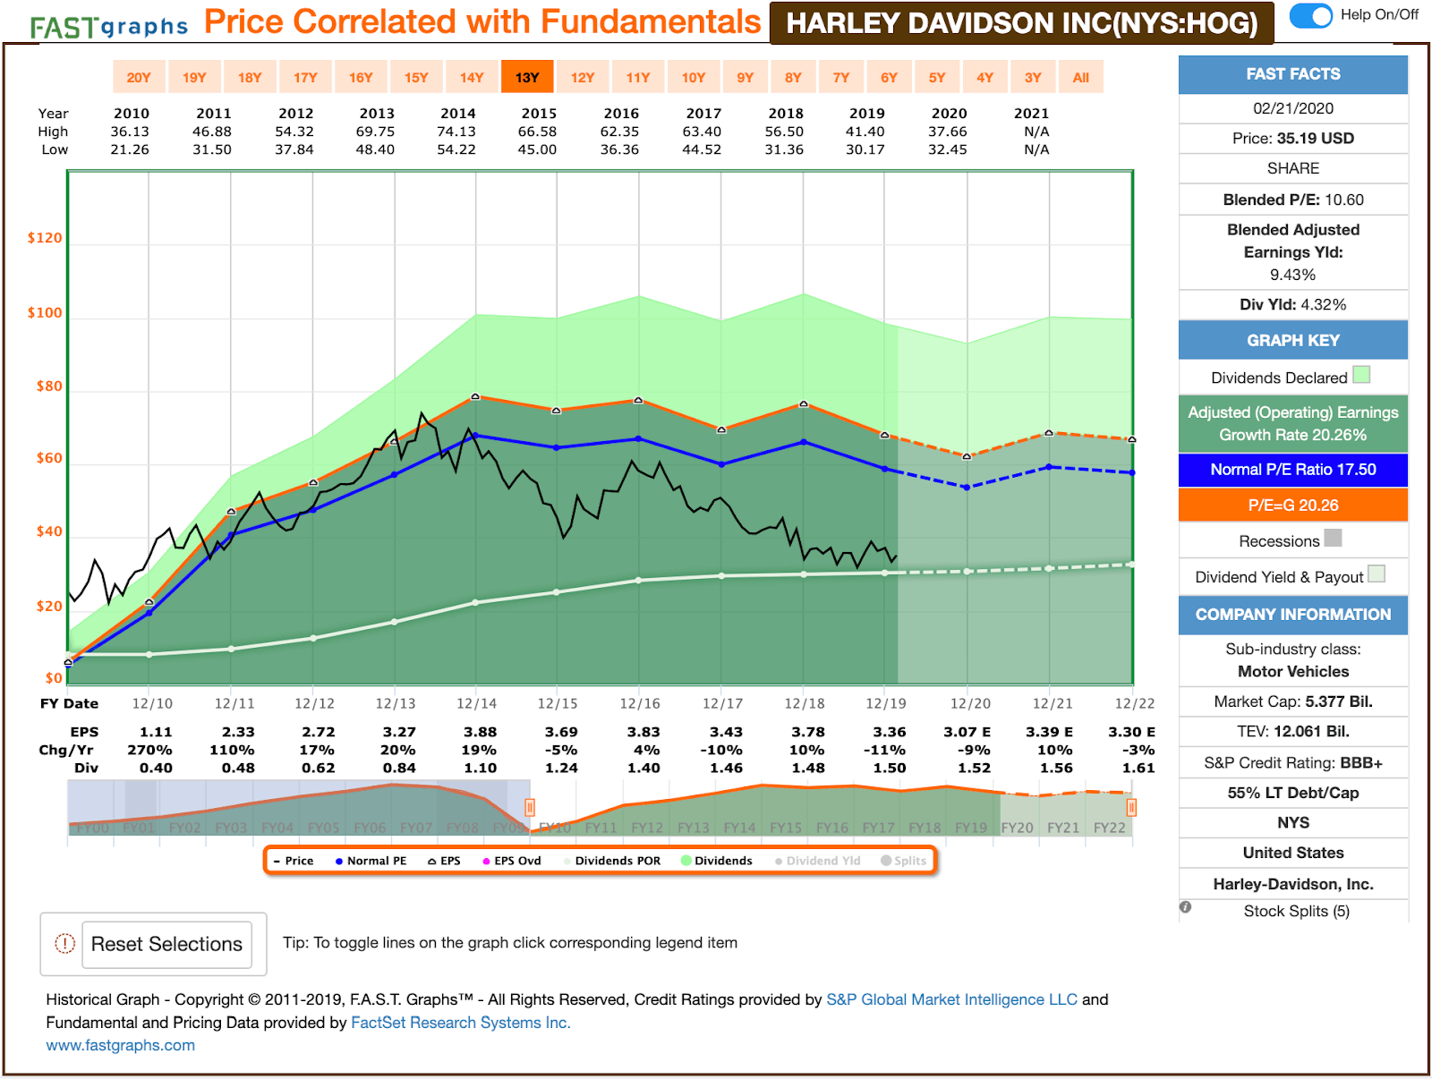Viewport: 1432px width, 1079px height.
Task: Switch to the 20Y timeframe tab
Action: 138,77
